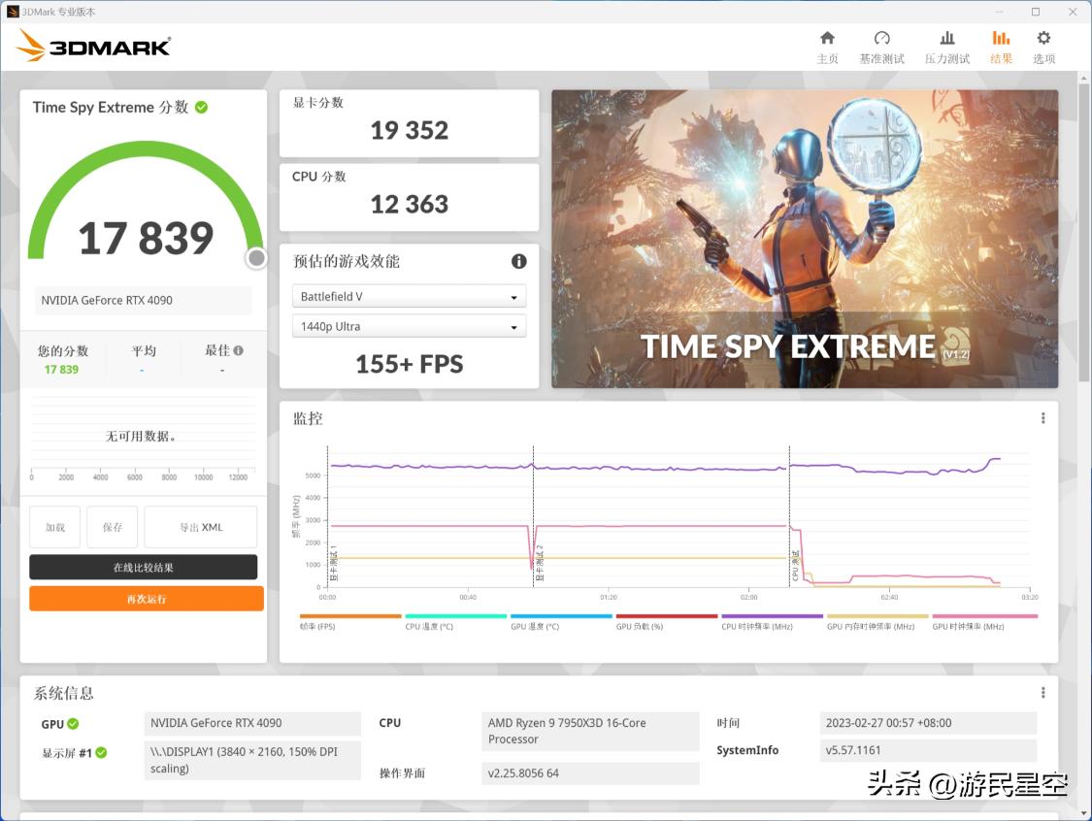
Task: Click the orange 再次运行 button
Action: 145,599
